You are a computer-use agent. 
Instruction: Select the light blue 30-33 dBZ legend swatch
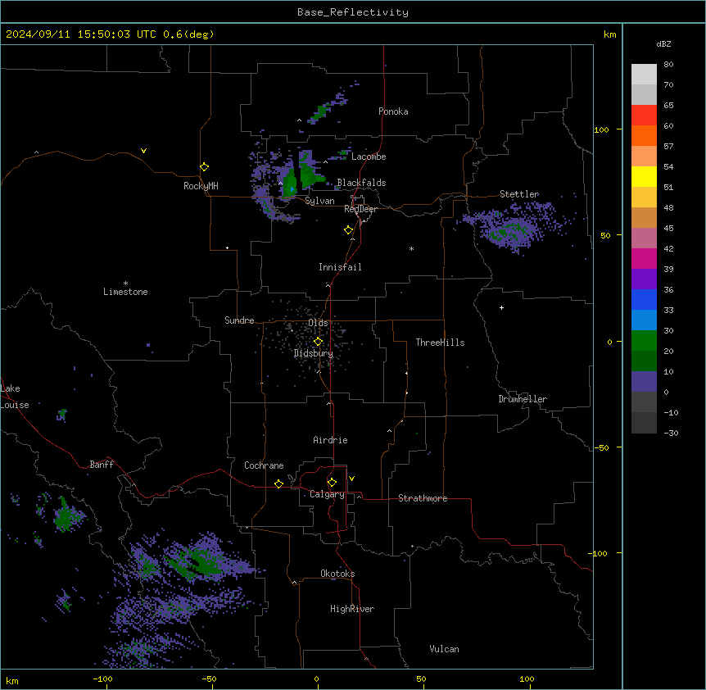point(644,320)
